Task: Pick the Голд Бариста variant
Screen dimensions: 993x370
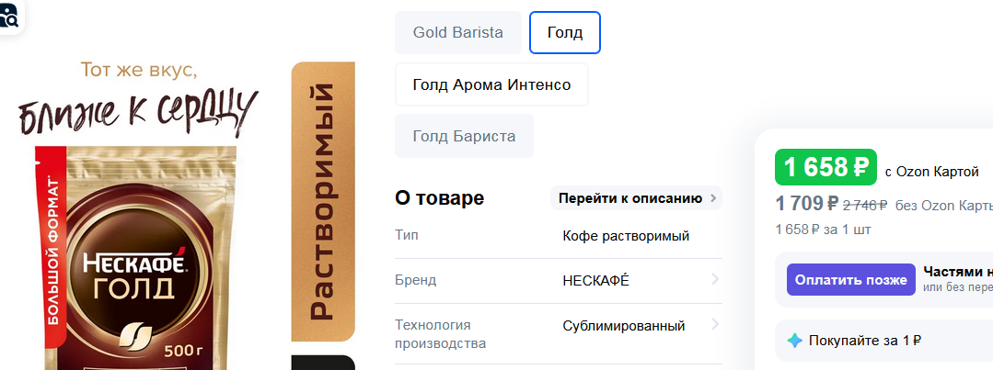Action: click(x=464, y=137)
